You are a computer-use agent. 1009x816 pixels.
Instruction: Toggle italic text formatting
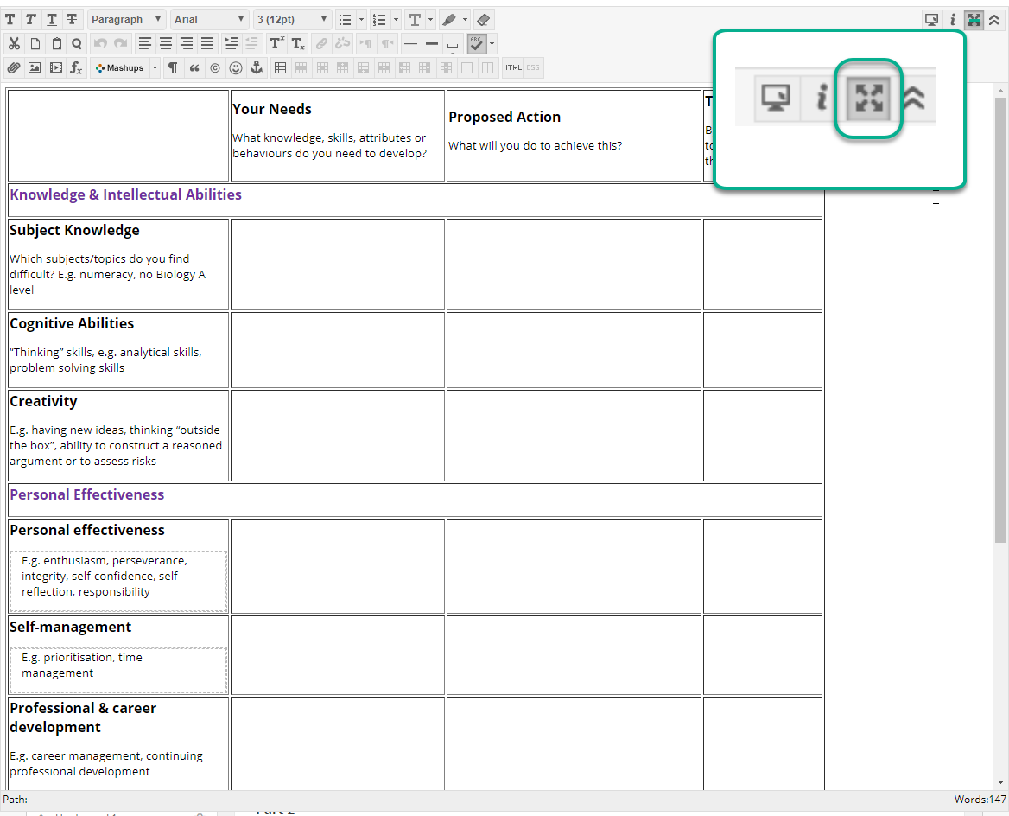31,20
